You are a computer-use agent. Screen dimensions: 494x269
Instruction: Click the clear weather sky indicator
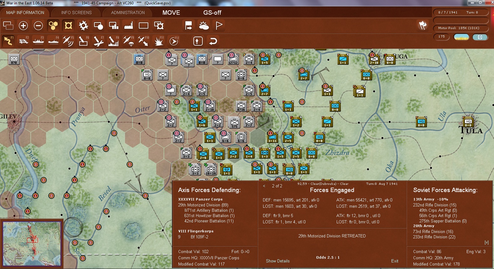click(461, 37)
